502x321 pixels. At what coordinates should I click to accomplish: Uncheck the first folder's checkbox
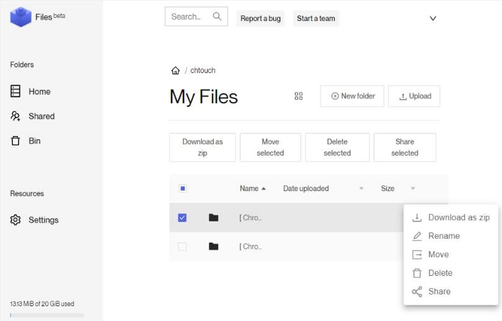182,218
